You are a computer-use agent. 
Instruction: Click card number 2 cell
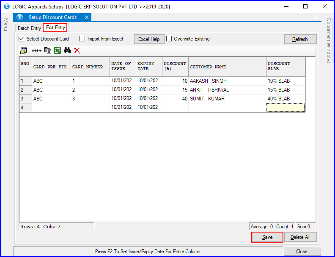click(90, 90)
